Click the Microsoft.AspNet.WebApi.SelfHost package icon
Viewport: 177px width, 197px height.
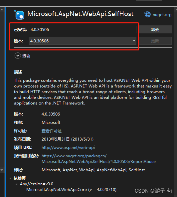pos(19,15)
